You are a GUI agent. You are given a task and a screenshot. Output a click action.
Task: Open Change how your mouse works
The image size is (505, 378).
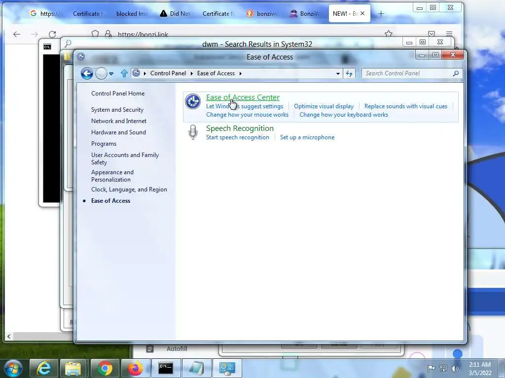coord(248,115)
